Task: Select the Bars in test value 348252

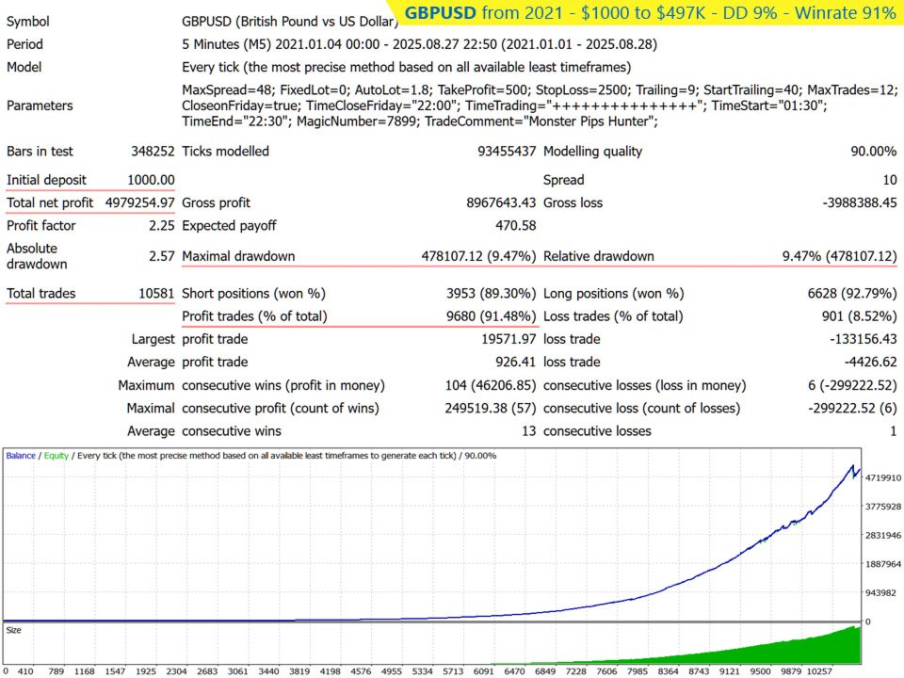Action: coord(153,151)
